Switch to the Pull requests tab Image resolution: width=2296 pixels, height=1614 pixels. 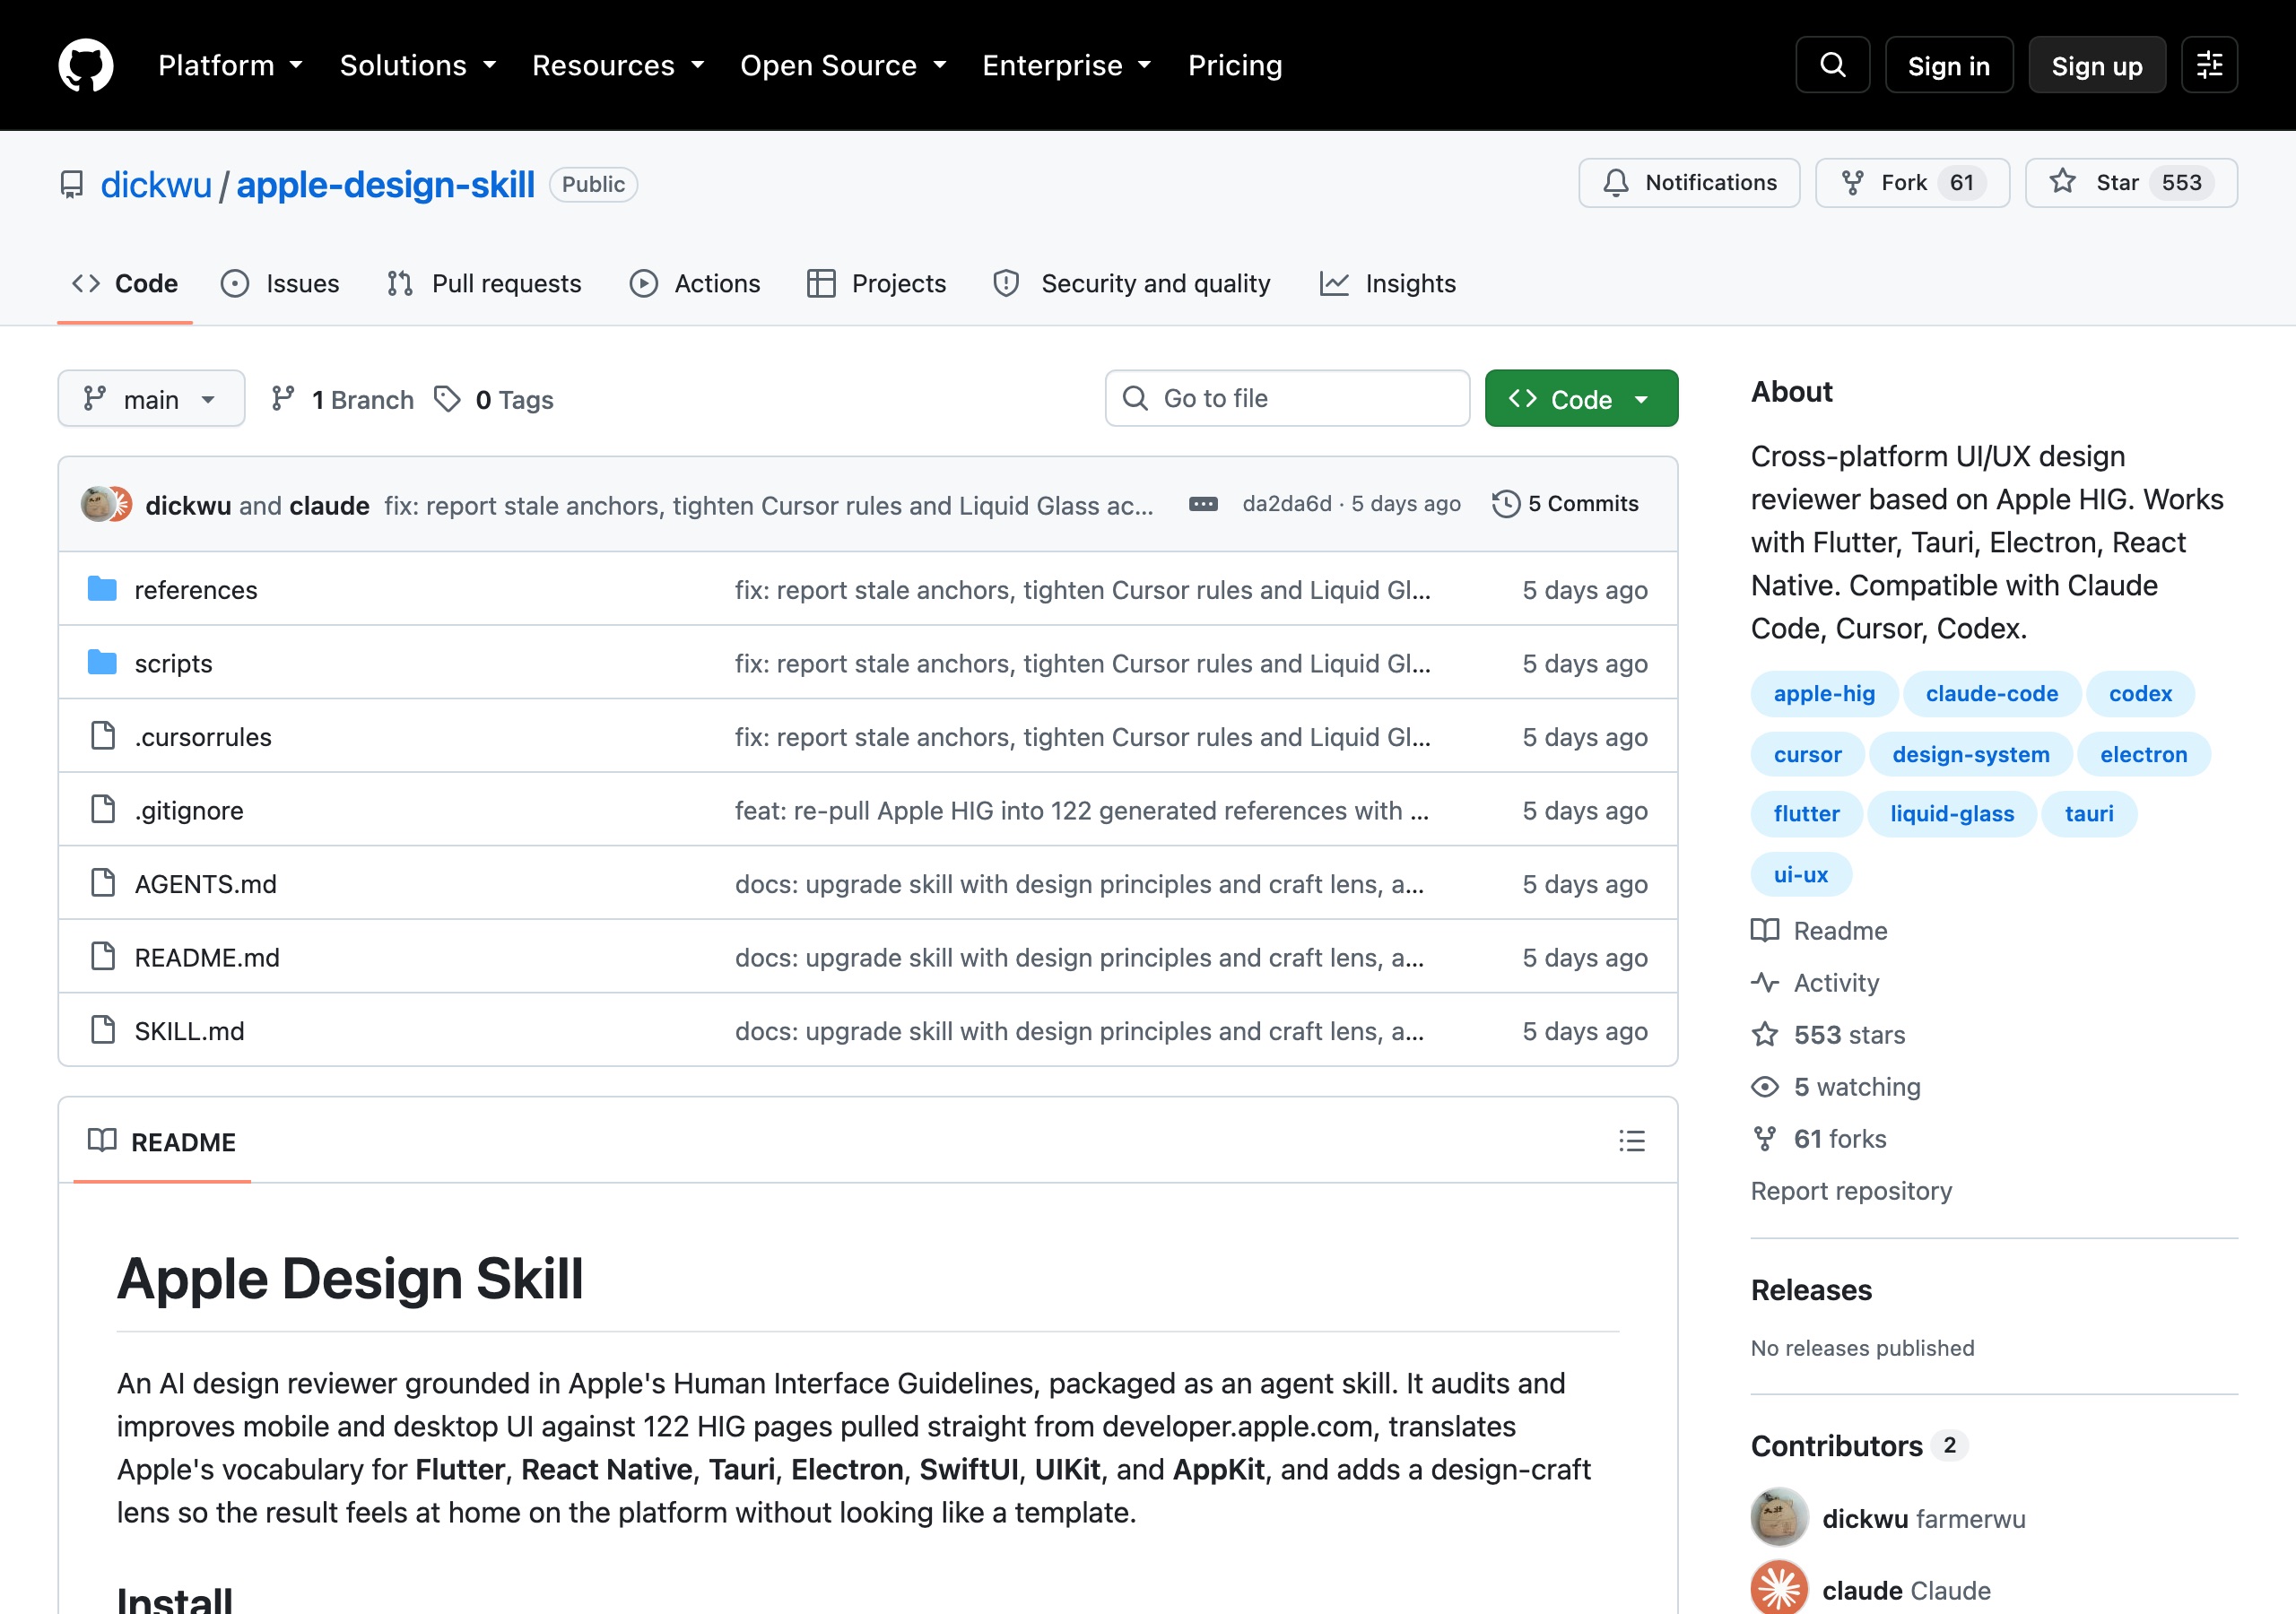(x=484, y=283)
